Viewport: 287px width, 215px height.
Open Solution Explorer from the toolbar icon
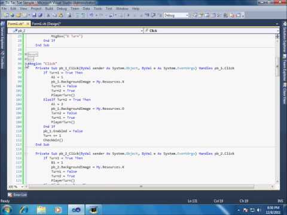pos(196,15)
